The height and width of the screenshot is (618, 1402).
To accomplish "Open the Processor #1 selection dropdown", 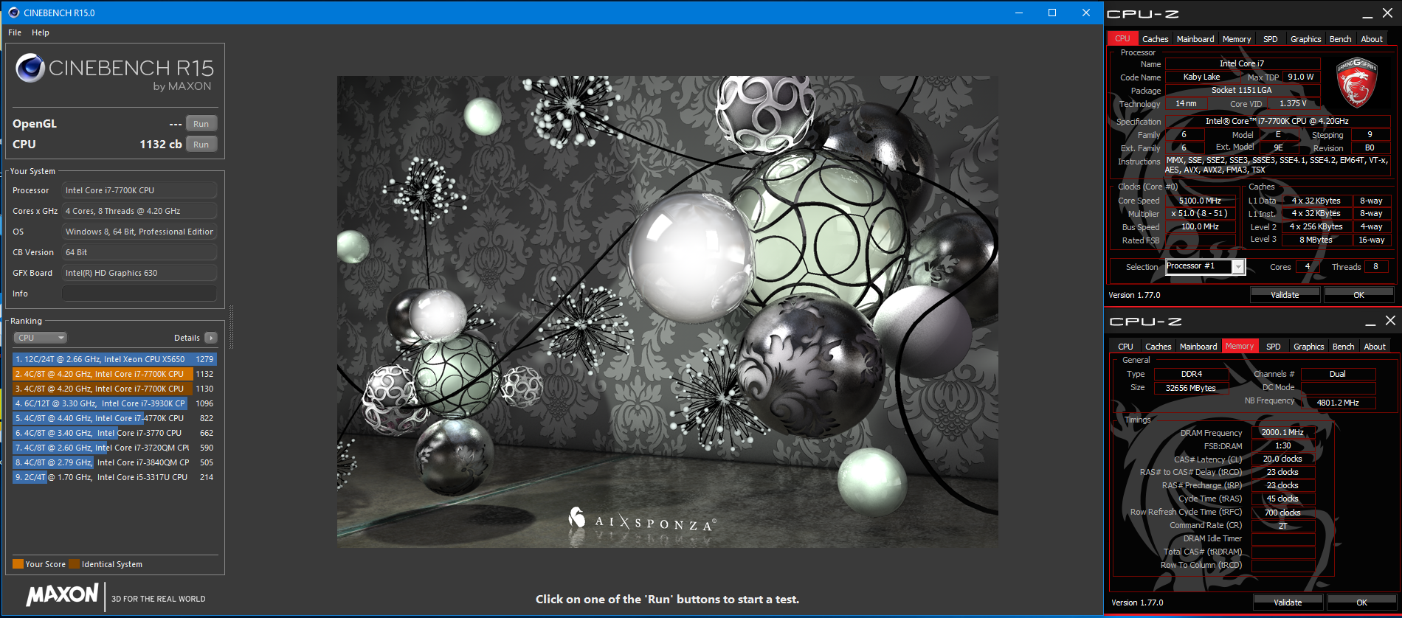I will [1205, 266].
